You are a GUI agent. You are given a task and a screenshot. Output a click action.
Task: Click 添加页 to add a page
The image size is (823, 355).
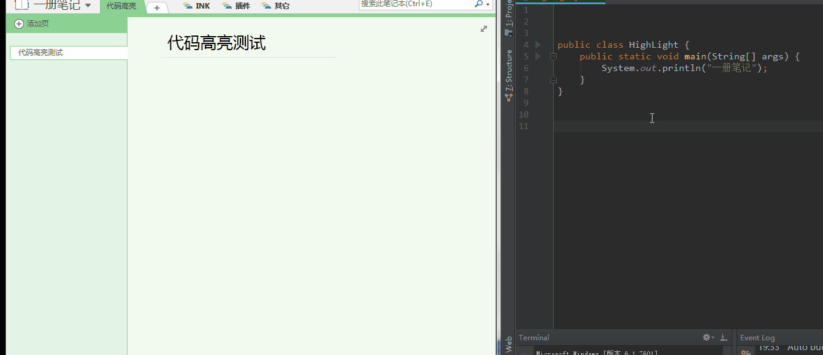pos(32,24)
